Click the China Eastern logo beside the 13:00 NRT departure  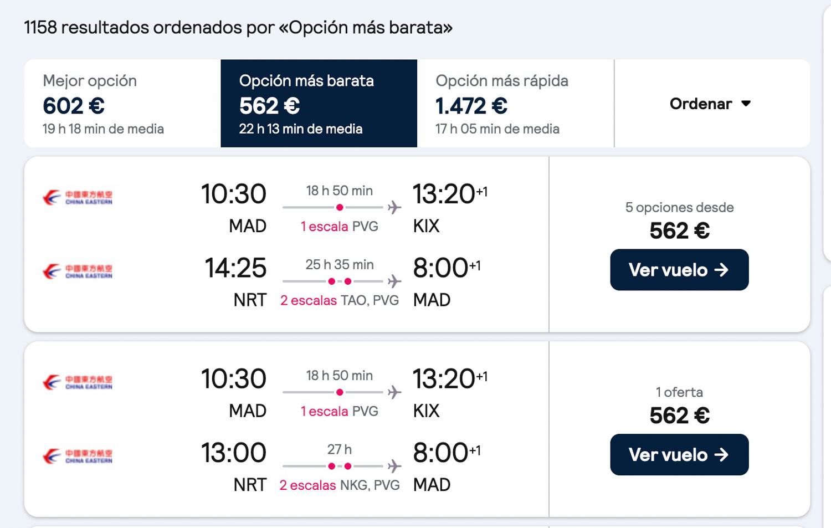pyautogui.click(x=78, y=456)
